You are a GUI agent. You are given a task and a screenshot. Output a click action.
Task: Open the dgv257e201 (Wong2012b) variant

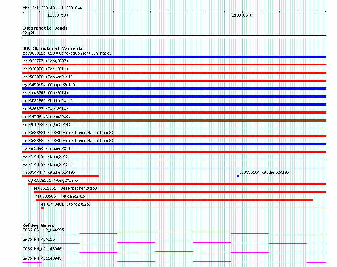(x=53, y=180)
